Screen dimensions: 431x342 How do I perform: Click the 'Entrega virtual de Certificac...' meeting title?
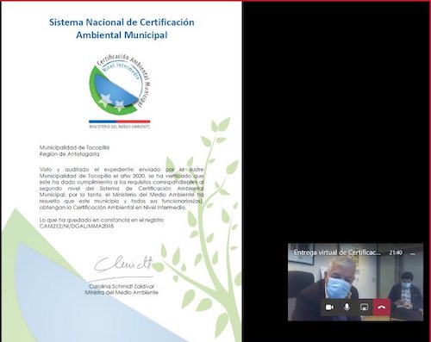337,252
